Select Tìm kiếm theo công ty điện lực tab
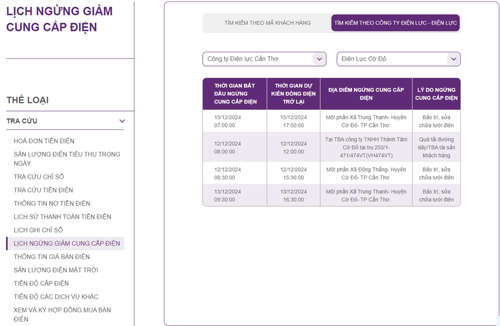Viewport: 500px width, 326px height. point(396,23)
